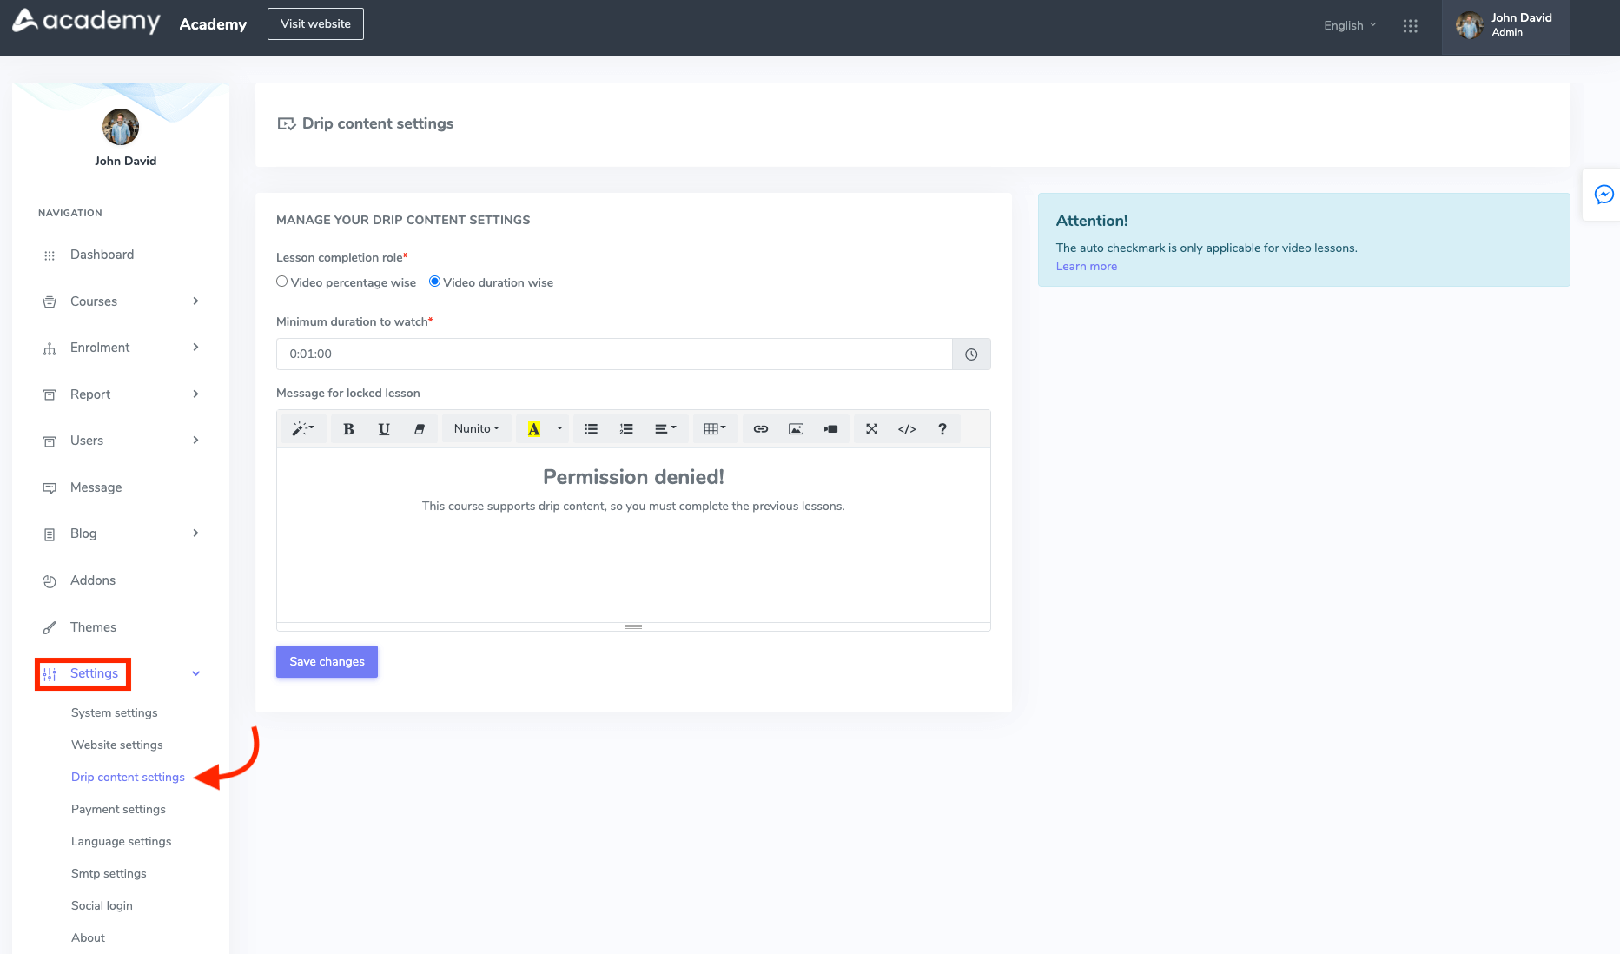Insert an image into the editor
The height and width of the screenshot is (954, 1620).
point(795,428)
